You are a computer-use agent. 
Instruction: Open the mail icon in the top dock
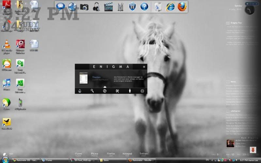pyautogui.click(x=60, y=6)
